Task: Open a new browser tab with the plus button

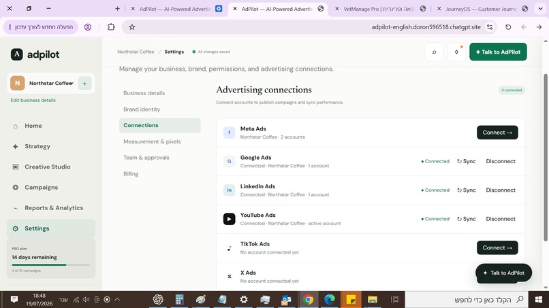Action: (x=117, y=9)
